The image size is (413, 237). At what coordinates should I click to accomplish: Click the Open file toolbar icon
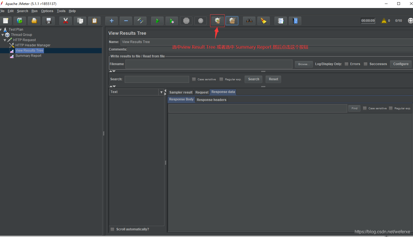coord(34,21)
